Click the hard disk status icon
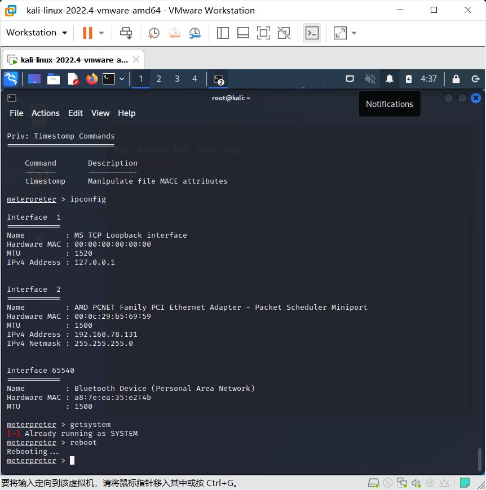Screen dimensions: 486x490 [373, 483]
